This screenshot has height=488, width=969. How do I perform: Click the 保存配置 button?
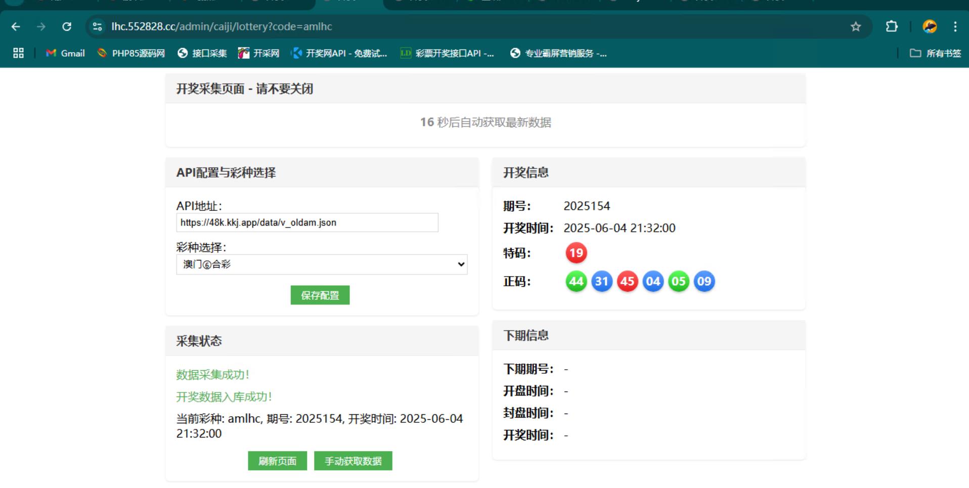tap(320, 295)
